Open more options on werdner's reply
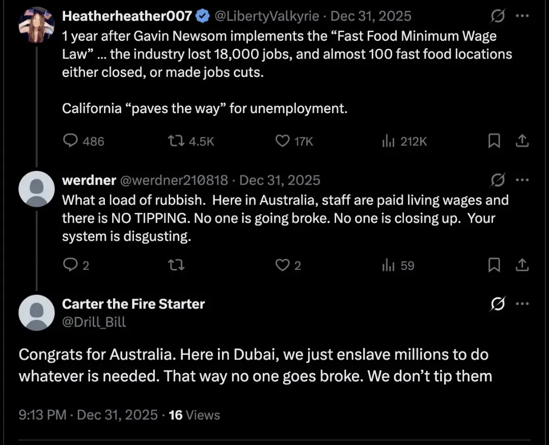The image size is (549, 445). [x=523, y=180]
